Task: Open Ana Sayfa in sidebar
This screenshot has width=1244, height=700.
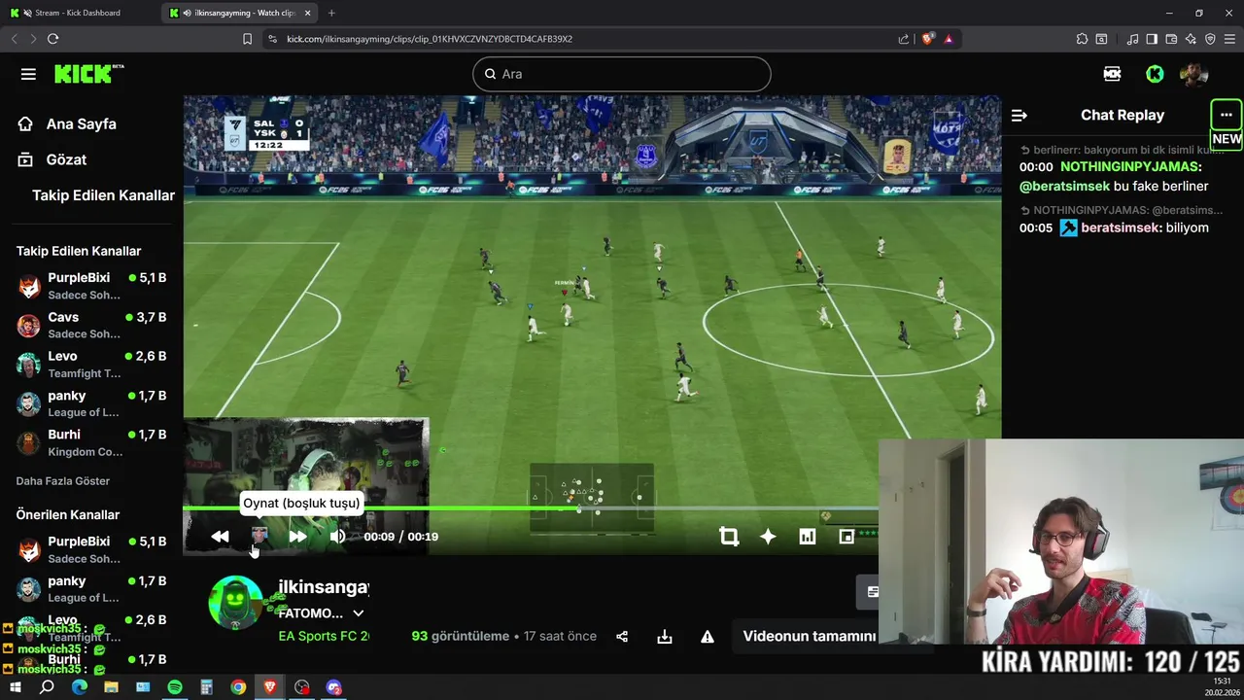Action: click(x=68, y=123)
